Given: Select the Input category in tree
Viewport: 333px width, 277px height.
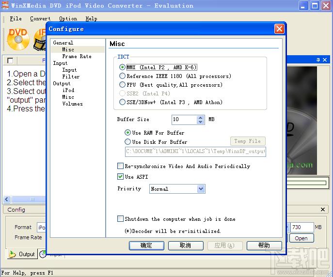Looking at the screenshot, I should 60,63.
